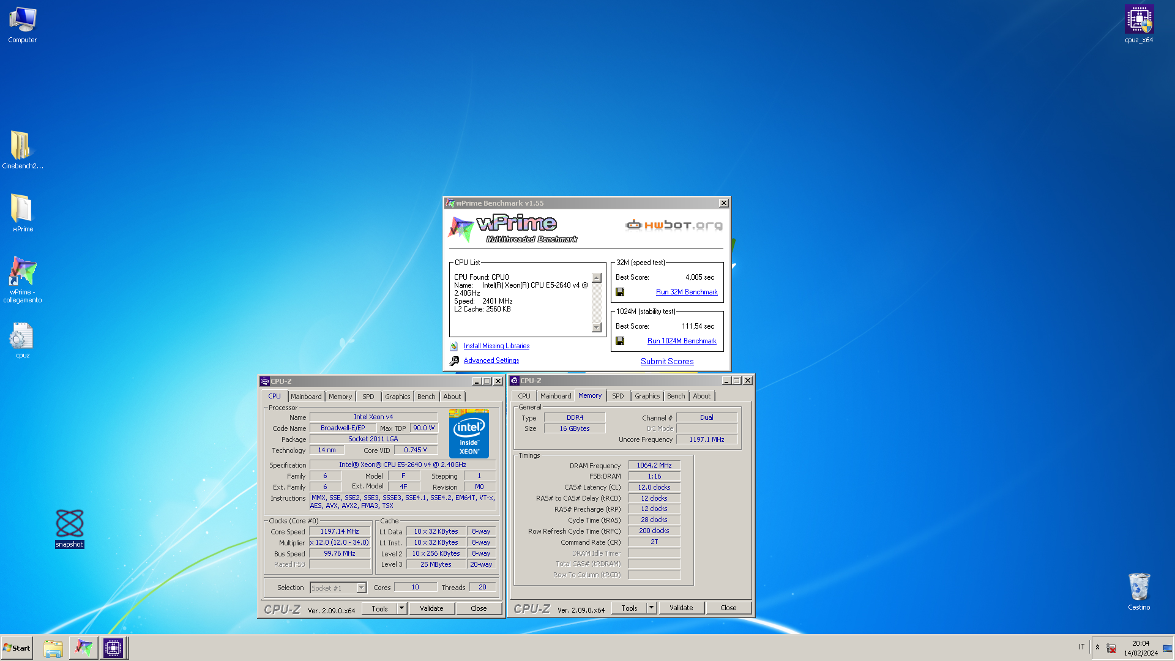
Task: Click Tools button in right CPU-Z
Action: (x=629, y=608)
